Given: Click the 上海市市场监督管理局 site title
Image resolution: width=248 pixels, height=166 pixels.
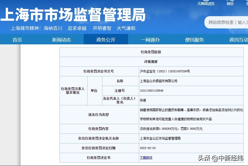Looking at the screenshot, I should 73,15.
